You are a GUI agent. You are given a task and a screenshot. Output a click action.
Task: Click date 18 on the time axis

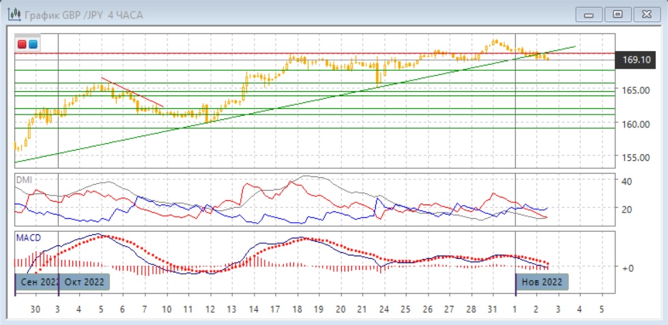(297, 309)
